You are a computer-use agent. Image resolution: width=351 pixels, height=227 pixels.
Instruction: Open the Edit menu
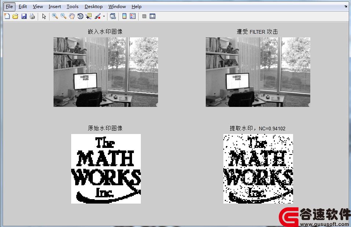pos(23,7)
